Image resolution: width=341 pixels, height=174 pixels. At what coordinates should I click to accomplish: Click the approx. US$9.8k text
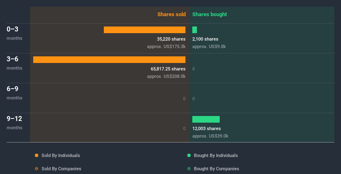209,46
